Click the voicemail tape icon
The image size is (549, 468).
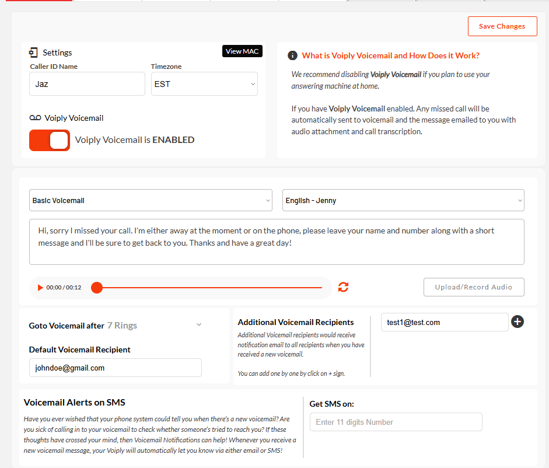pos(36,118)
